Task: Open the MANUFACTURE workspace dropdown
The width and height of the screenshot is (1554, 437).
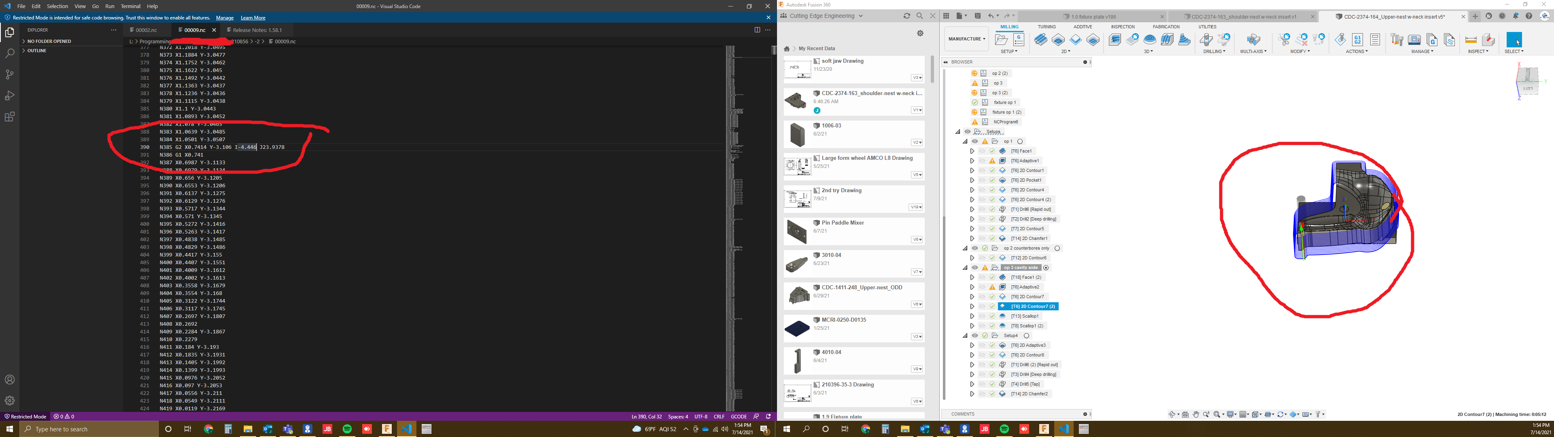Action: coord(966,38)
